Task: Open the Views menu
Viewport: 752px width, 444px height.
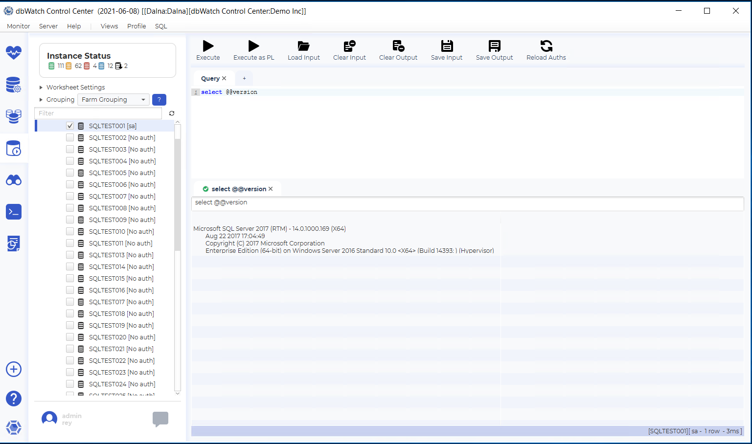Action: click(x=109, y=26)
